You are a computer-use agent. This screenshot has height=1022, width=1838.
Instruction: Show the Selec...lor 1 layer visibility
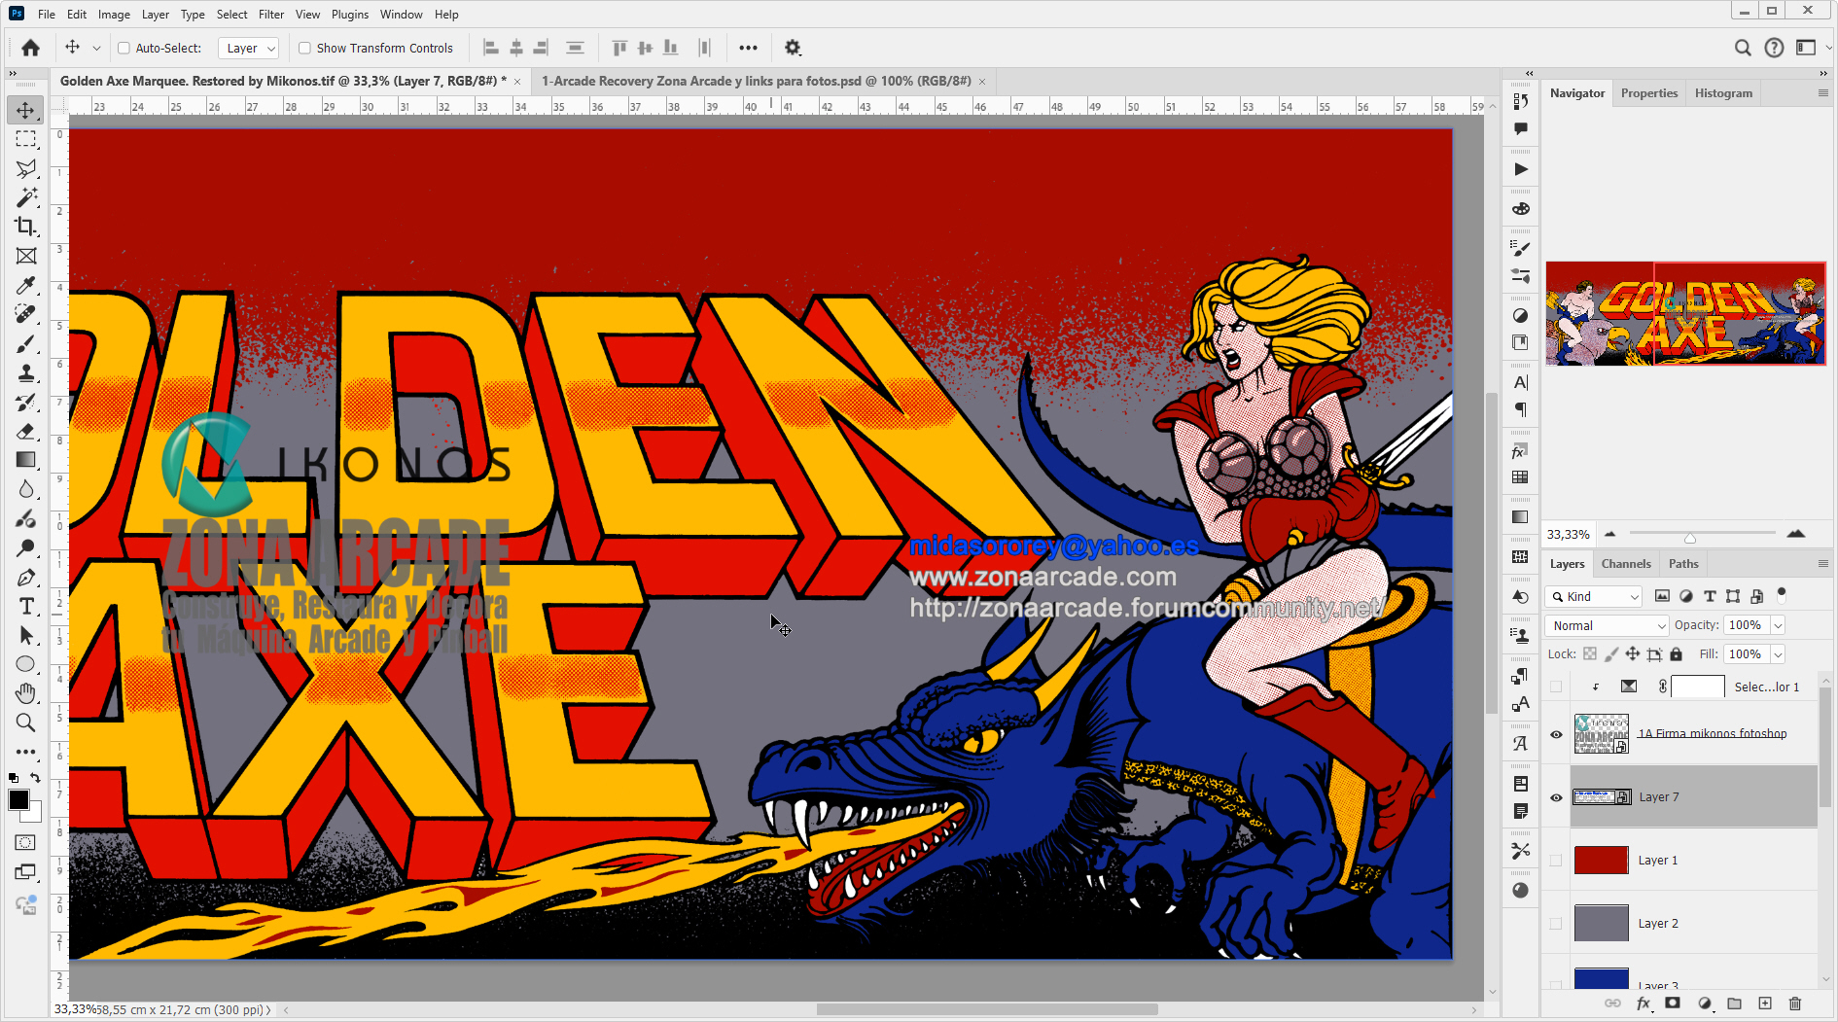tap(1556, 687)
